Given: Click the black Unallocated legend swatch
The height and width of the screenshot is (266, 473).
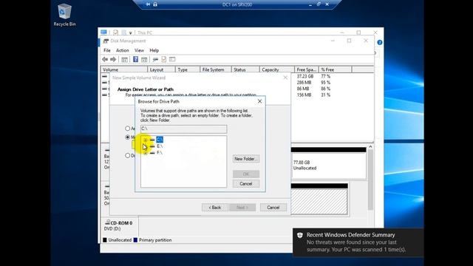Looking at the screenshot, I should 105,240.
